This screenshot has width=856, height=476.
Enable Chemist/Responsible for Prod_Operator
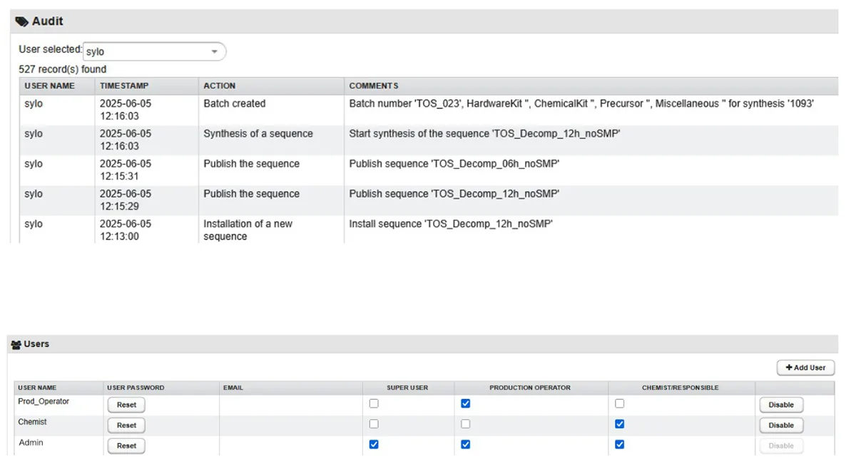click(619, 403)
